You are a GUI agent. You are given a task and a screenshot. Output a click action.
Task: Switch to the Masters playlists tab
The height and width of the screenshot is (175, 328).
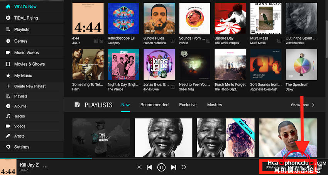pyautogui.click(x=215, y=105)
